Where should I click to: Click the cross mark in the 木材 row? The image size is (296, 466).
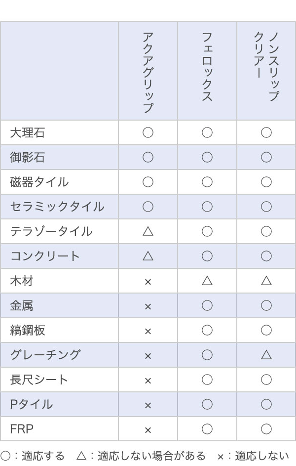coord(148,282)
